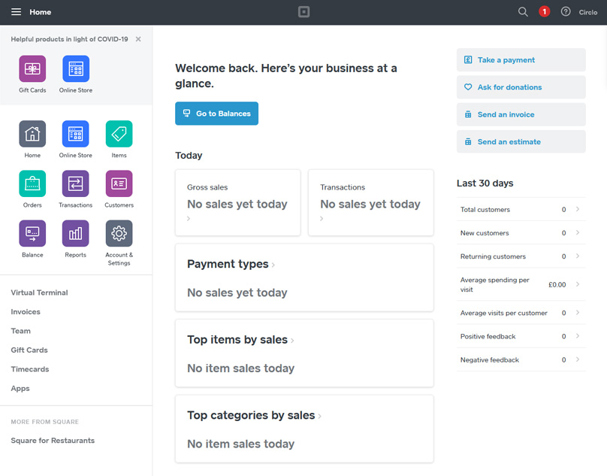Click the Take a payment button
The image size is (607, 476).
[x=521, y=60]
